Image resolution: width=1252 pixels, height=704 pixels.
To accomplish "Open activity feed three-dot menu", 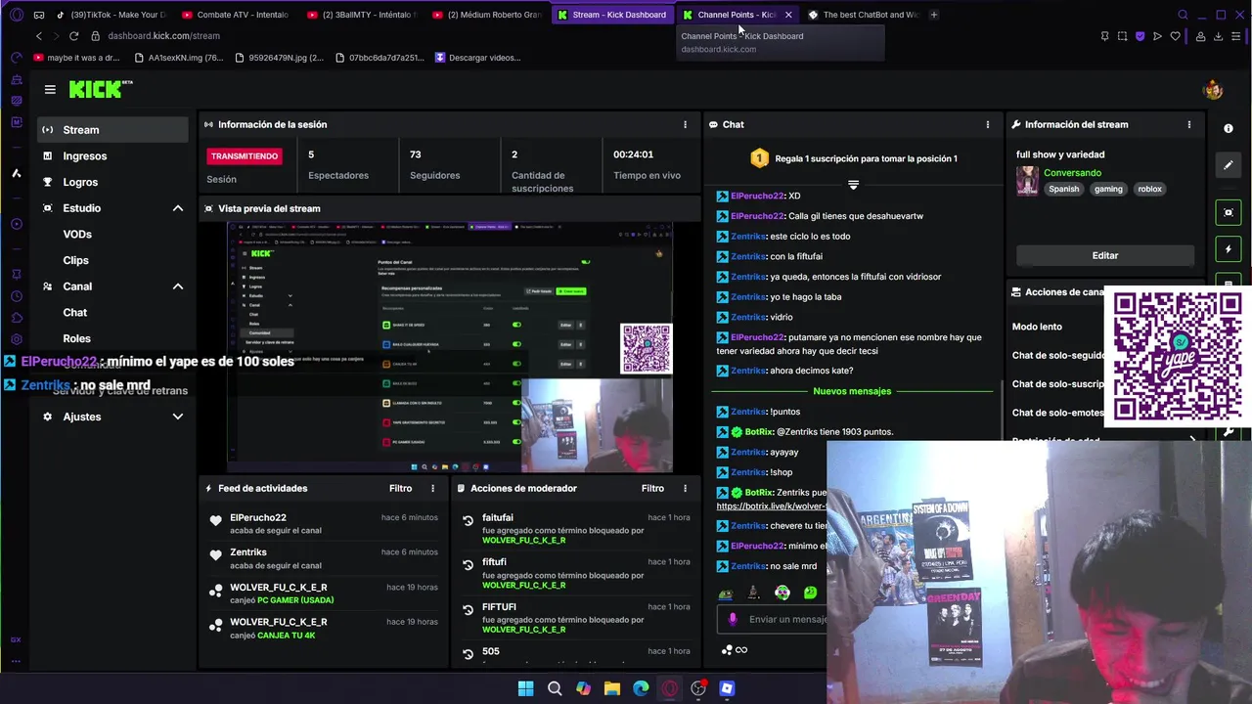I will [x=432, y=488].
